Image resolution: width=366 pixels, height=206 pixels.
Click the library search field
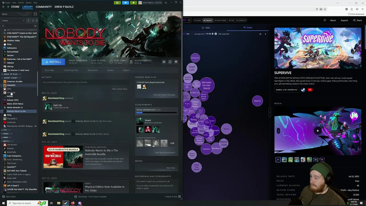point(17,26)
